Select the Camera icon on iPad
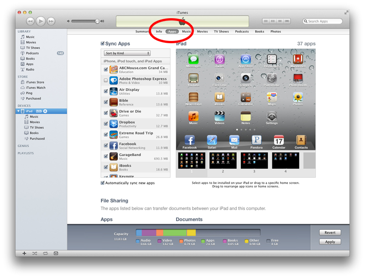 click(245, 78)
